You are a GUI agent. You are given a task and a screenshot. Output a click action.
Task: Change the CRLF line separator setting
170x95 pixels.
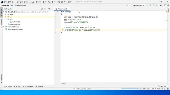click(149, 89)
